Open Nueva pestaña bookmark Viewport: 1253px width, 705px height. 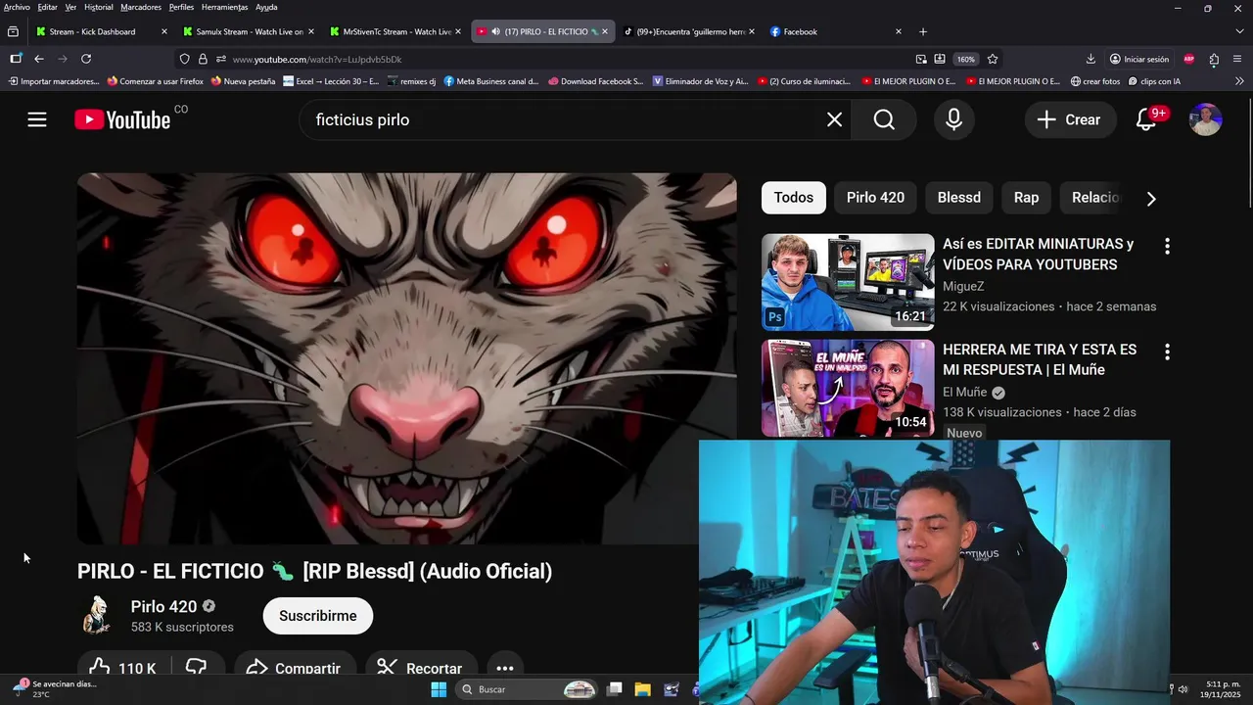tap(243, 81)
